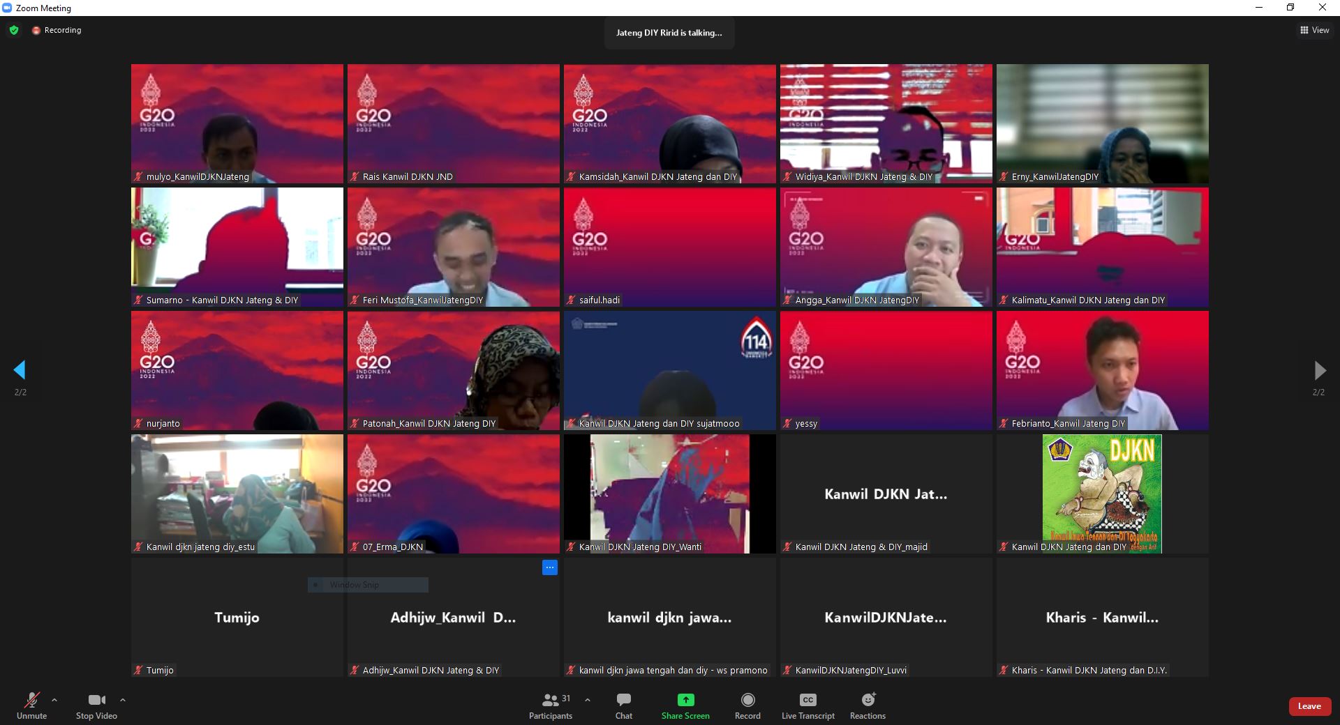Click the Record button icon
This screenshot has width=1340, height=725.
point(747,700)
